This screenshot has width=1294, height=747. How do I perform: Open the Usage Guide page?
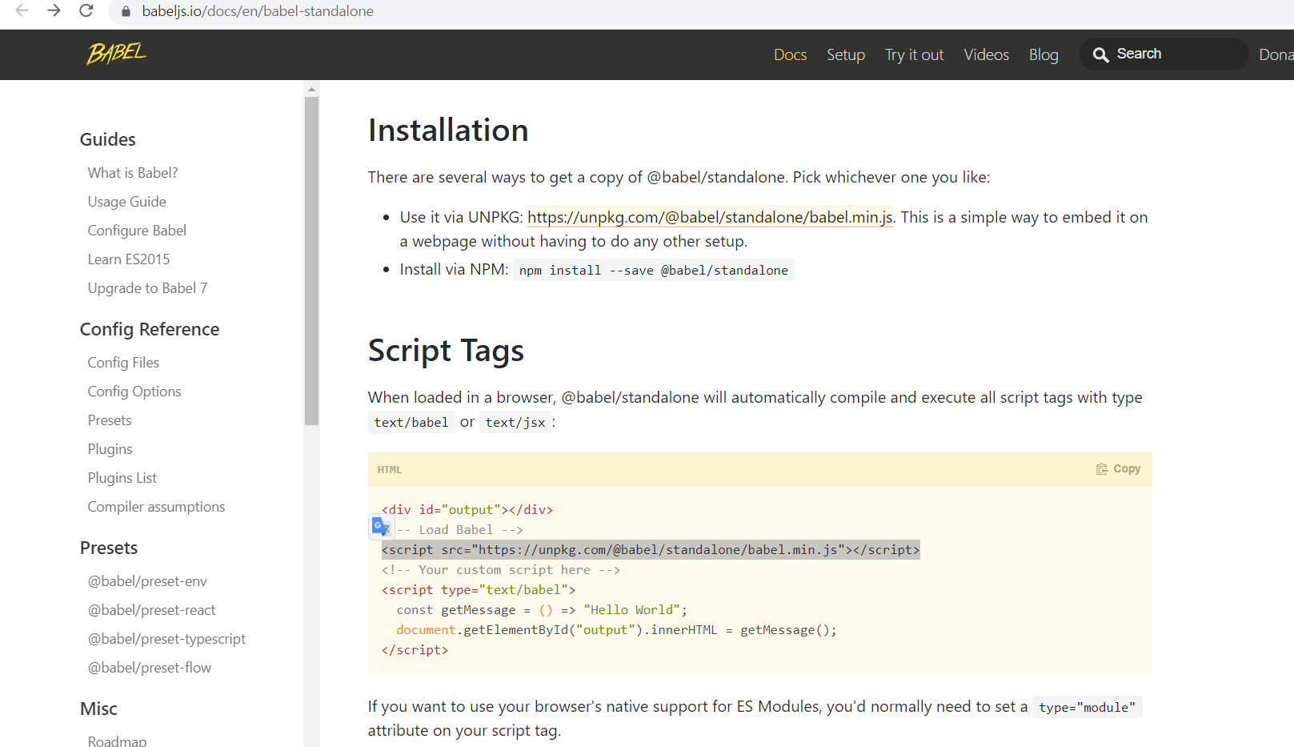(127, 202)
